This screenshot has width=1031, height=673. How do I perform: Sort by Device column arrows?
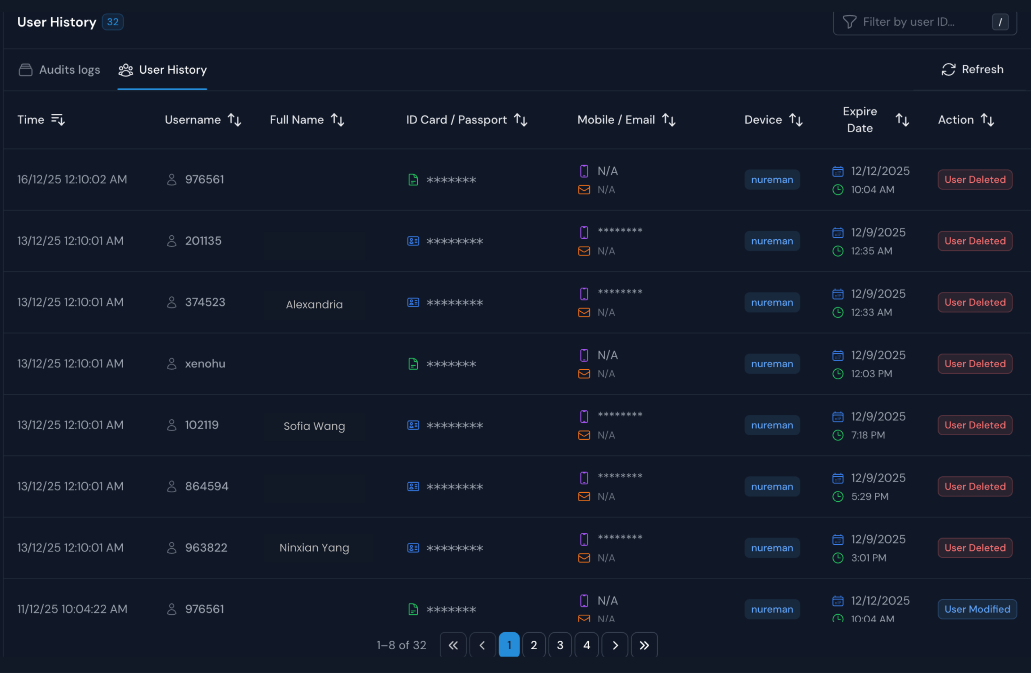[x=795, y=120]
